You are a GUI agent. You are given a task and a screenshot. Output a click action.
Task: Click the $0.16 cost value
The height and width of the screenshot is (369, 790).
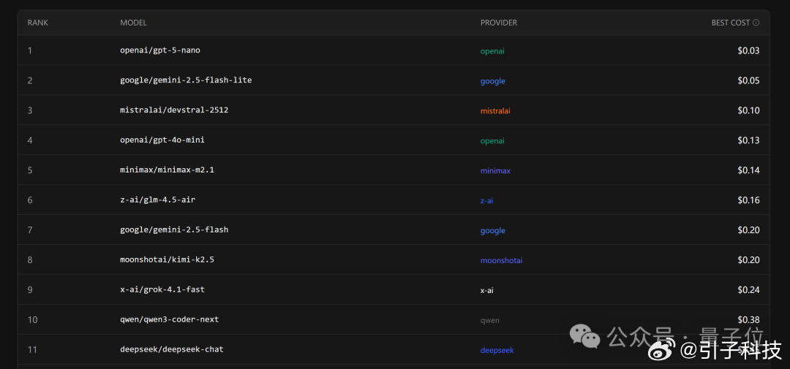749,200
